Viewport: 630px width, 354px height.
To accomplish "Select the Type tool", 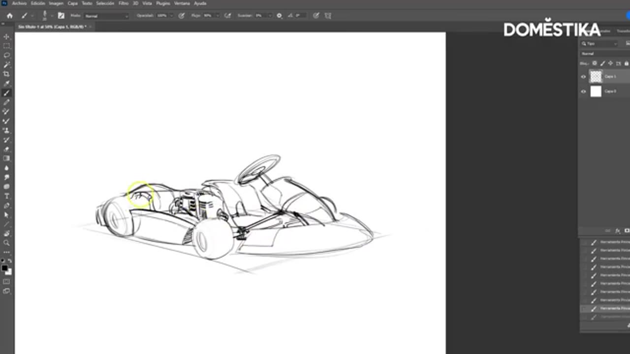I will [6, 196].
